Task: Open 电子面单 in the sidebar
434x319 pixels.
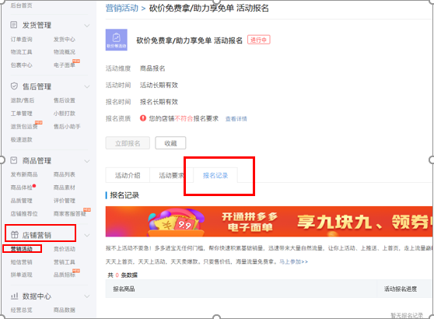Action: (x=65, y=65)
